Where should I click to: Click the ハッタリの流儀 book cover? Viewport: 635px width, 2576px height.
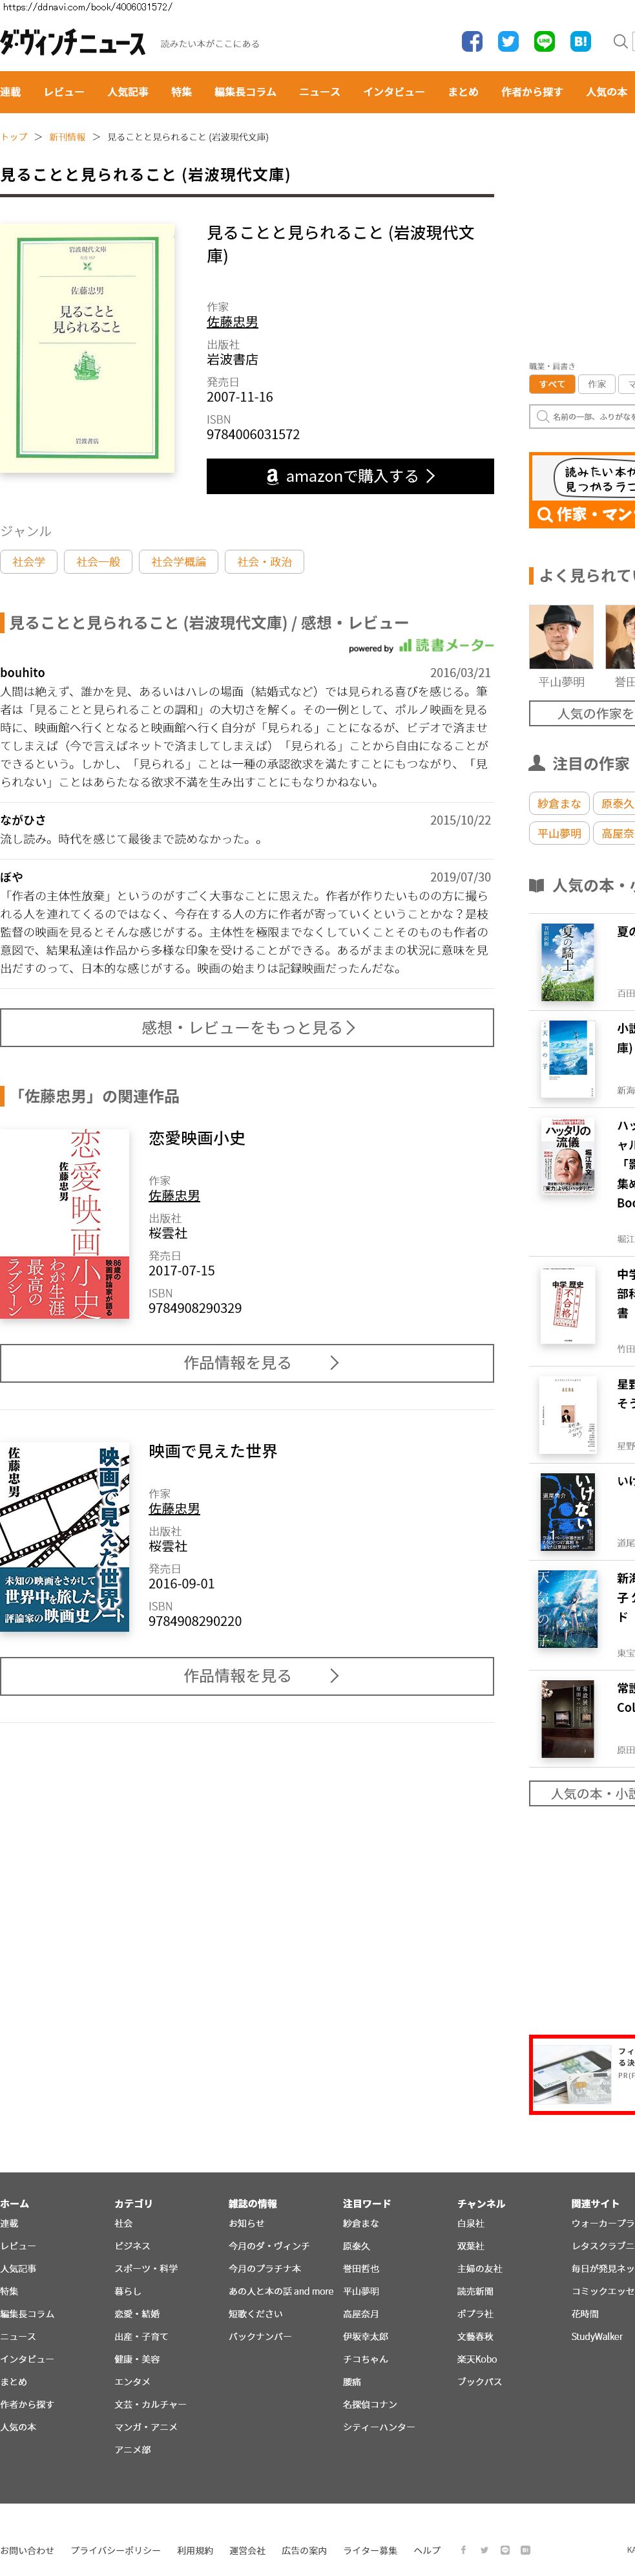click(567, 1157)
